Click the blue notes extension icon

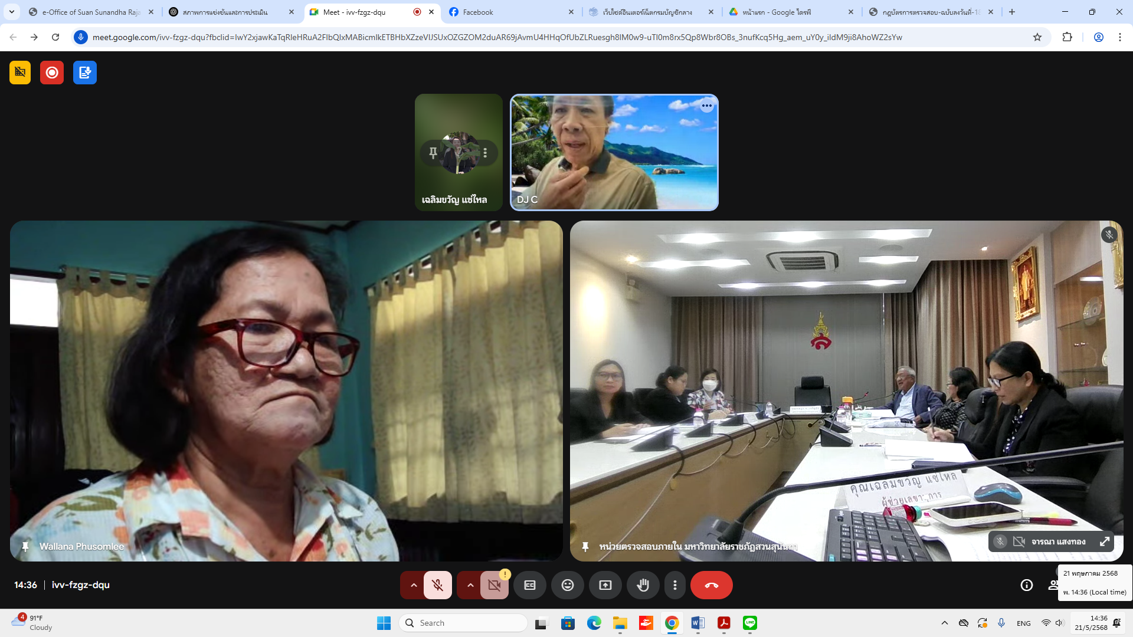tap(85, 73)
